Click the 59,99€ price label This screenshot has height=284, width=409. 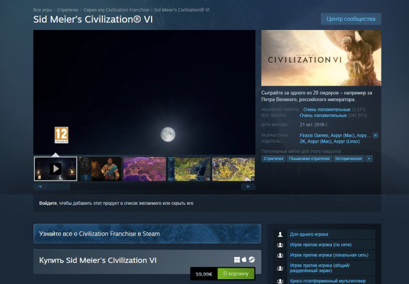(204, 274)
